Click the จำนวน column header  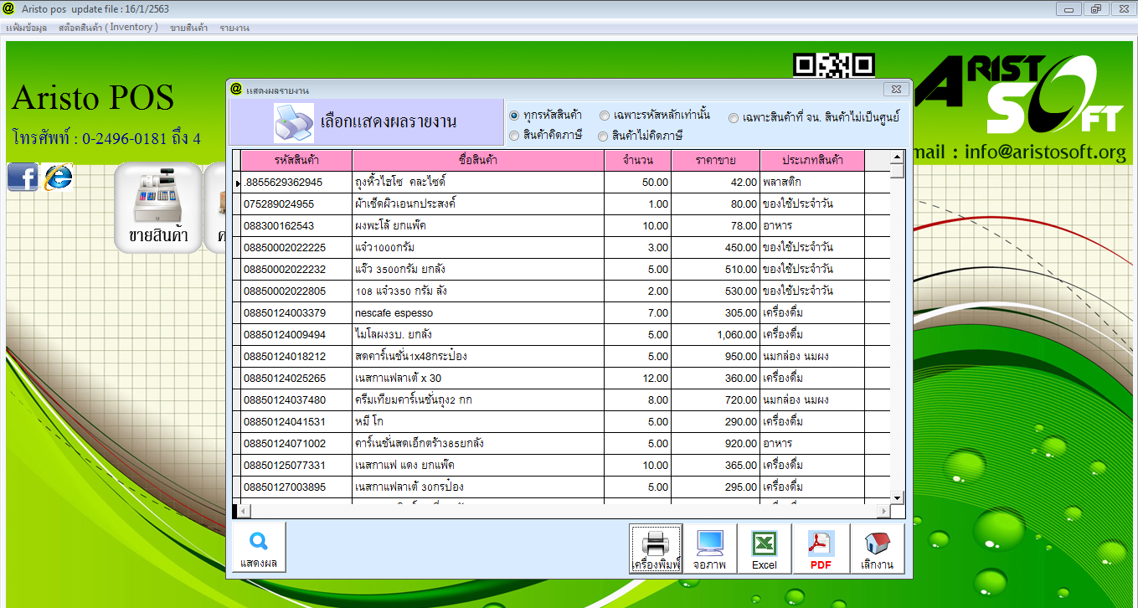(638, 160)
